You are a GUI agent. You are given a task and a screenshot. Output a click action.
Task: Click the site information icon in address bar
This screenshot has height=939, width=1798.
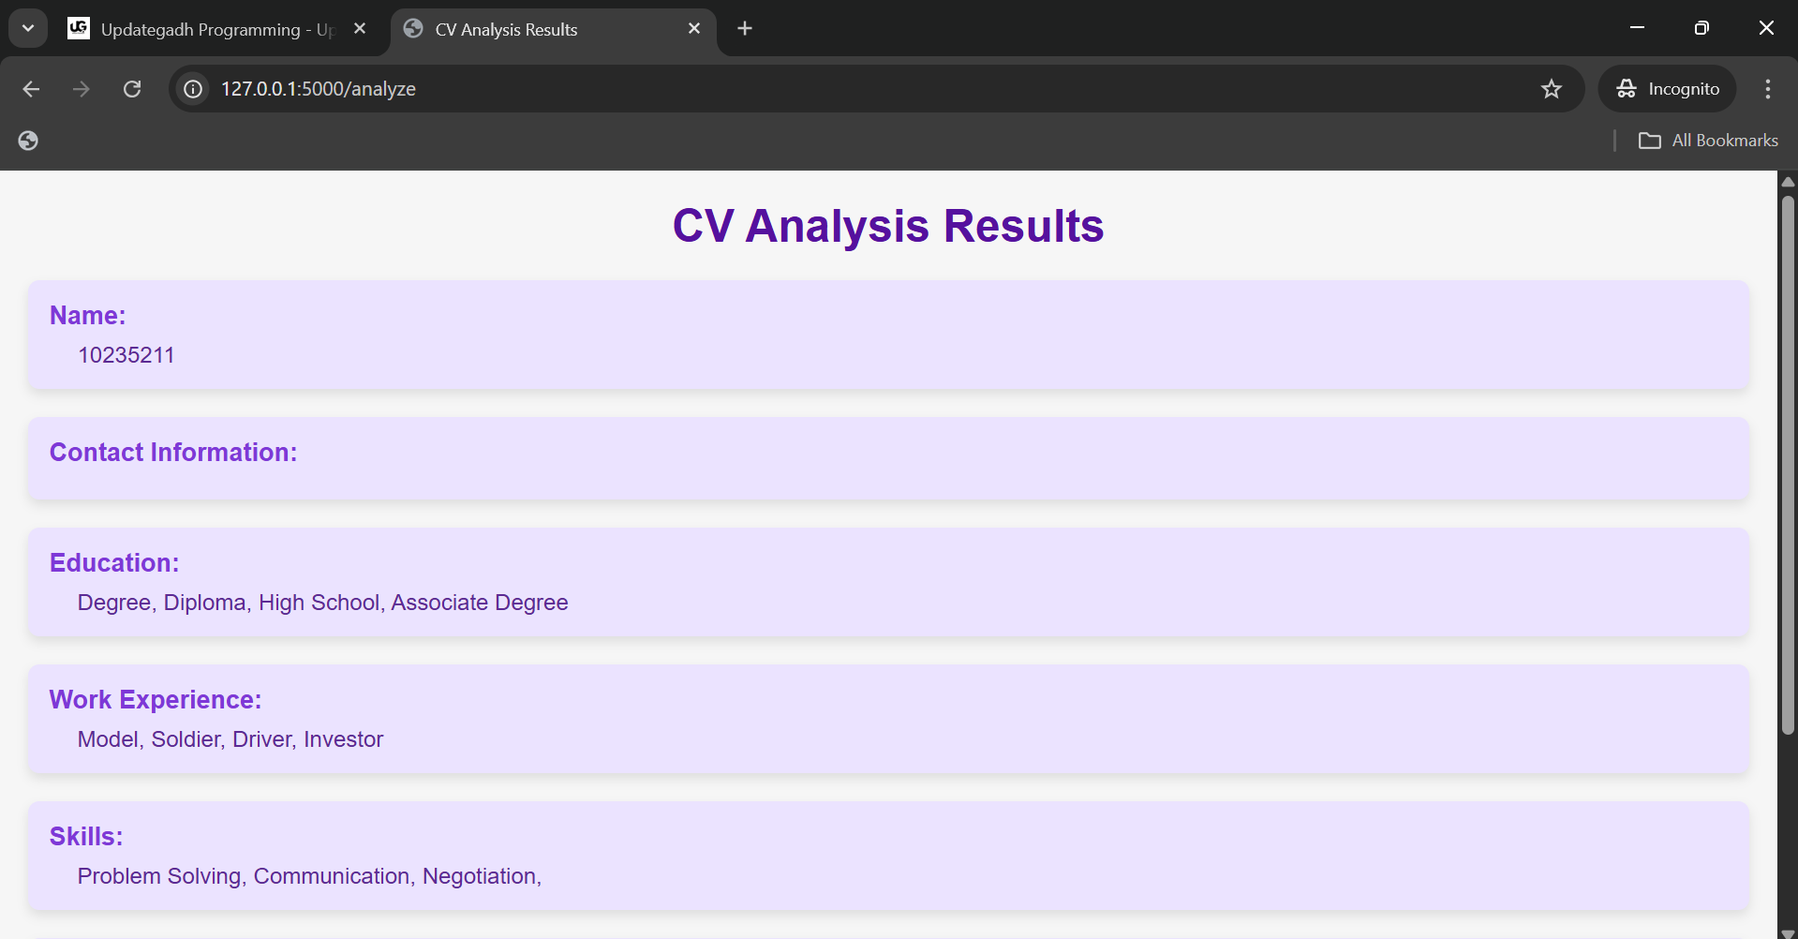[x=191, y=89]
